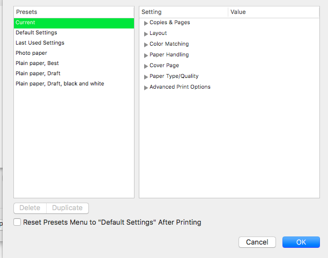This screenshot has height=258, width=328.
Task: Expand the Advanced Print Options triangle
Action: (146, 88)
